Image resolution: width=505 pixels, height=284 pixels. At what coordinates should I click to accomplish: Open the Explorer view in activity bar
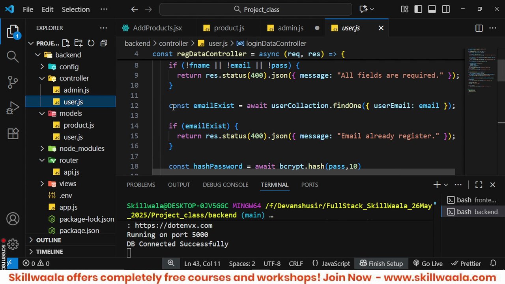pyautogui.click(x=13, y=32)
